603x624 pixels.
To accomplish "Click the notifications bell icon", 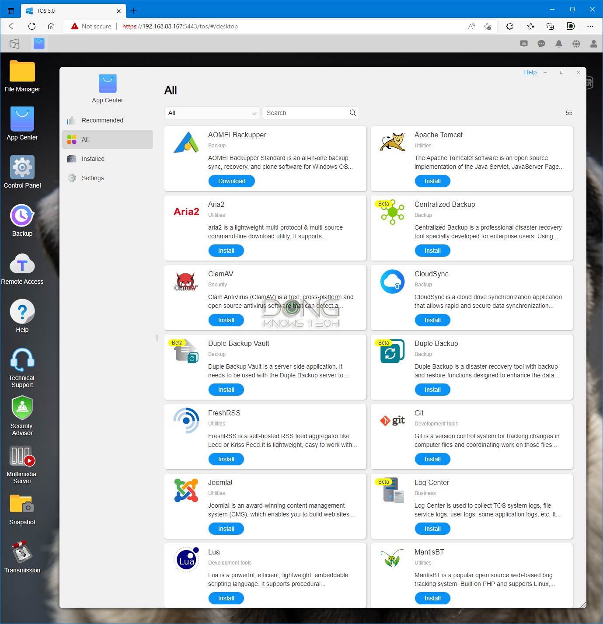I will (559, 44).
